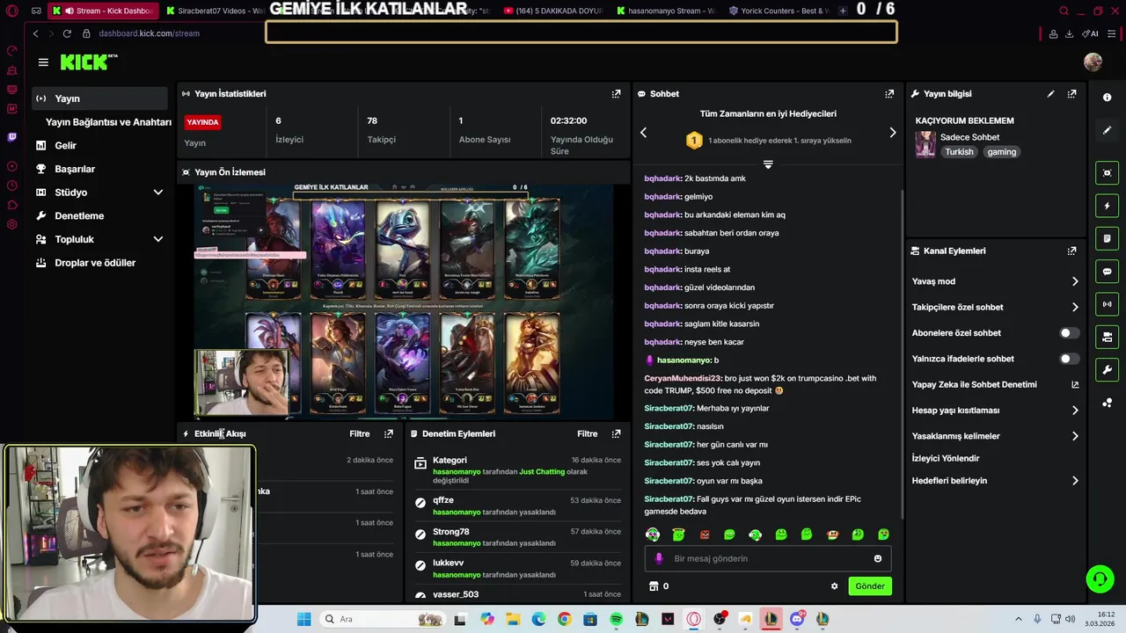The height and width of the screenshot is (633, 1126).
Task: Open Windows Start menu on taskbar
Action: 303,619
